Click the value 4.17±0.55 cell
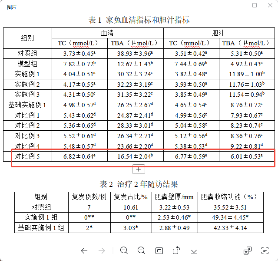278x261 pixels. coord(79,85)
